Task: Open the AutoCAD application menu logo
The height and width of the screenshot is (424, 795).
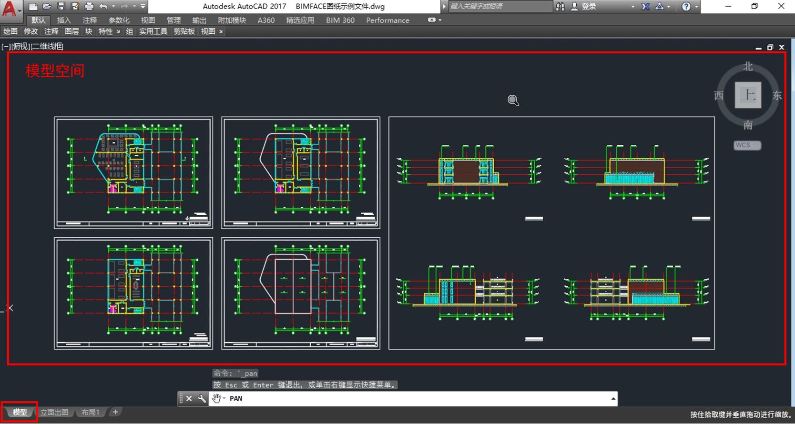Action: pos(10,9)
